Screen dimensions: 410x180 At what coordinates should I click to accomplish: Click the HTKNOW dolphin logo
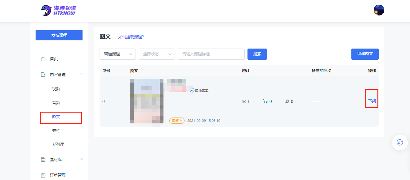58,11
